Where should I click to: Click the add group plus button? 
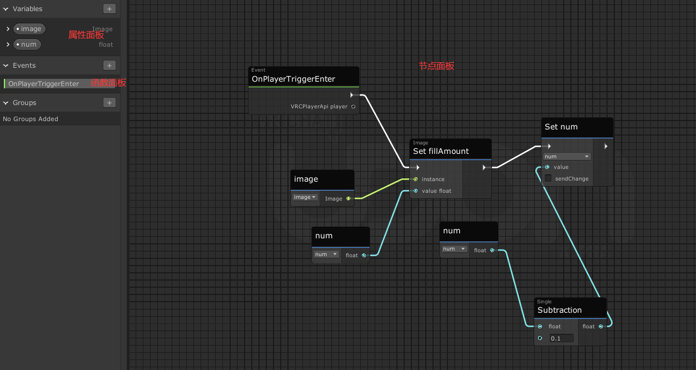110,103
